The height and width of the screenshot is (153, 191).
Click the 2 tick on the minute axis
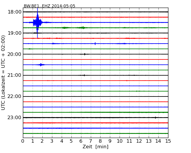coord(42,141)
